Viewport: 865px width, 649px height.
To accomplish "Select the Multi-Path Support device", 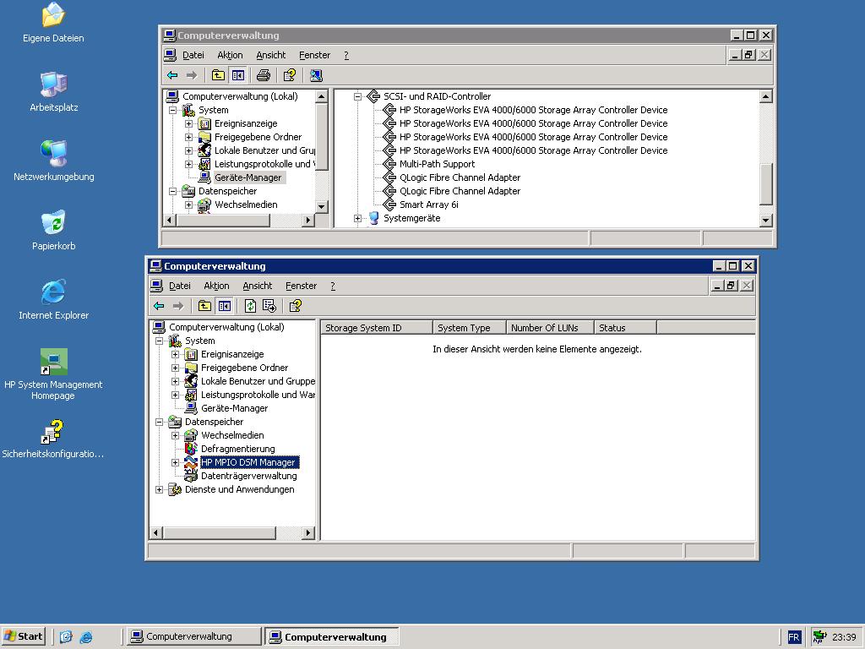I will 437,164.
